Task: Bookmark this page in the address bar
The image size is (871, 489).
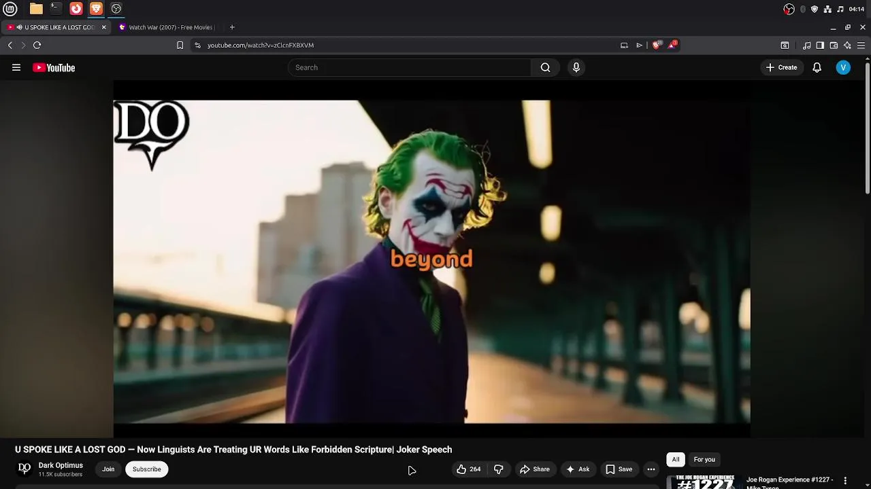Action: (180, 45)
